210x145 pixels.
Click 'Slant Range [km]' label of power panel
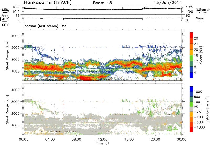click(7, 55)
